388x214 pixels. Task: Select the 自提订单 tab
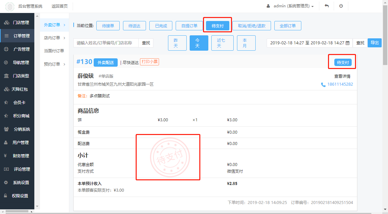pos(189,26)
